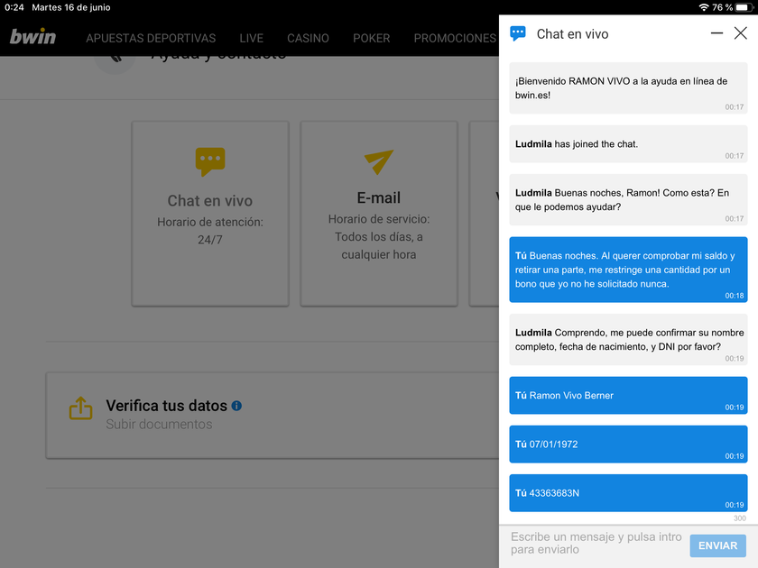Screen dimensions: 758x568
Task: Click Ludmila's message requesting nombre completo and DNI
Action: 628,340
